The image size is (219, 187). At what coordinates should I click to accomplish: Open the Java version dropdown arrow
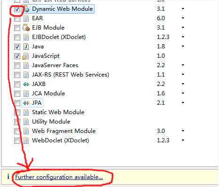[183, 47]
